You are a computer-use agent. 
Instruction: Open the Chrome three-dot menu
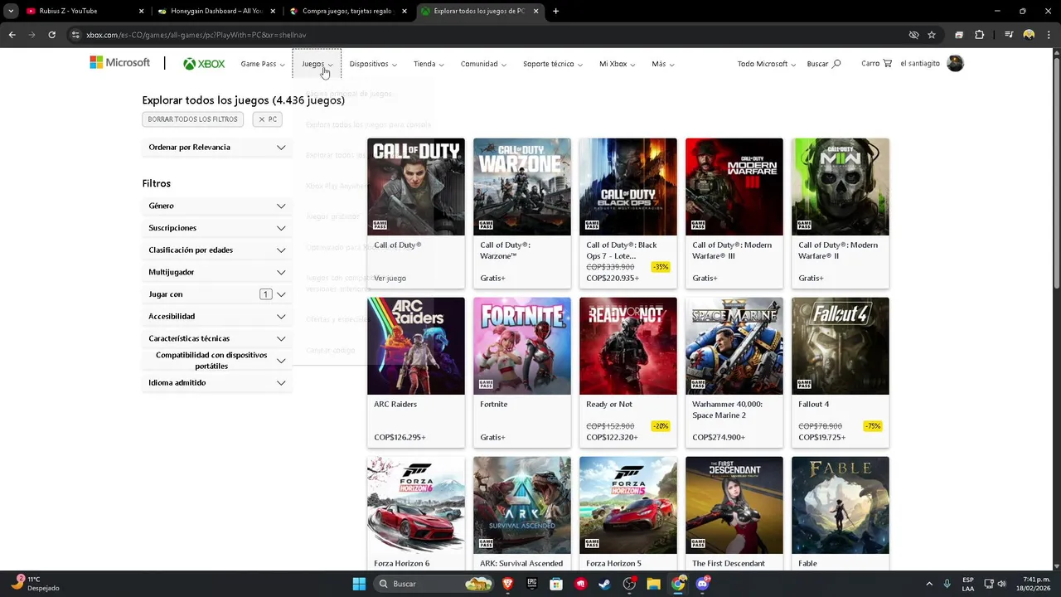pyautogui.click(x=1048, y=35)
